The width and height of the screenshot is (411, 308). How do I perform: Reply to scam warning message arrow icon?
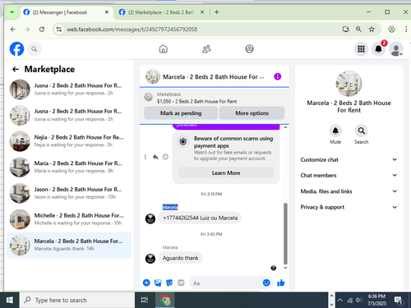coord(155,157)
